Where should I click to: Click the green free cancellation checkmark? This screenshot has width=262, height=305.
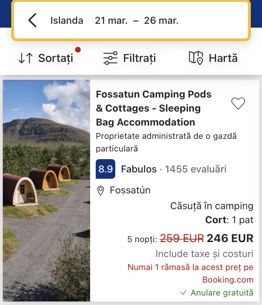(x=183, y=293)
